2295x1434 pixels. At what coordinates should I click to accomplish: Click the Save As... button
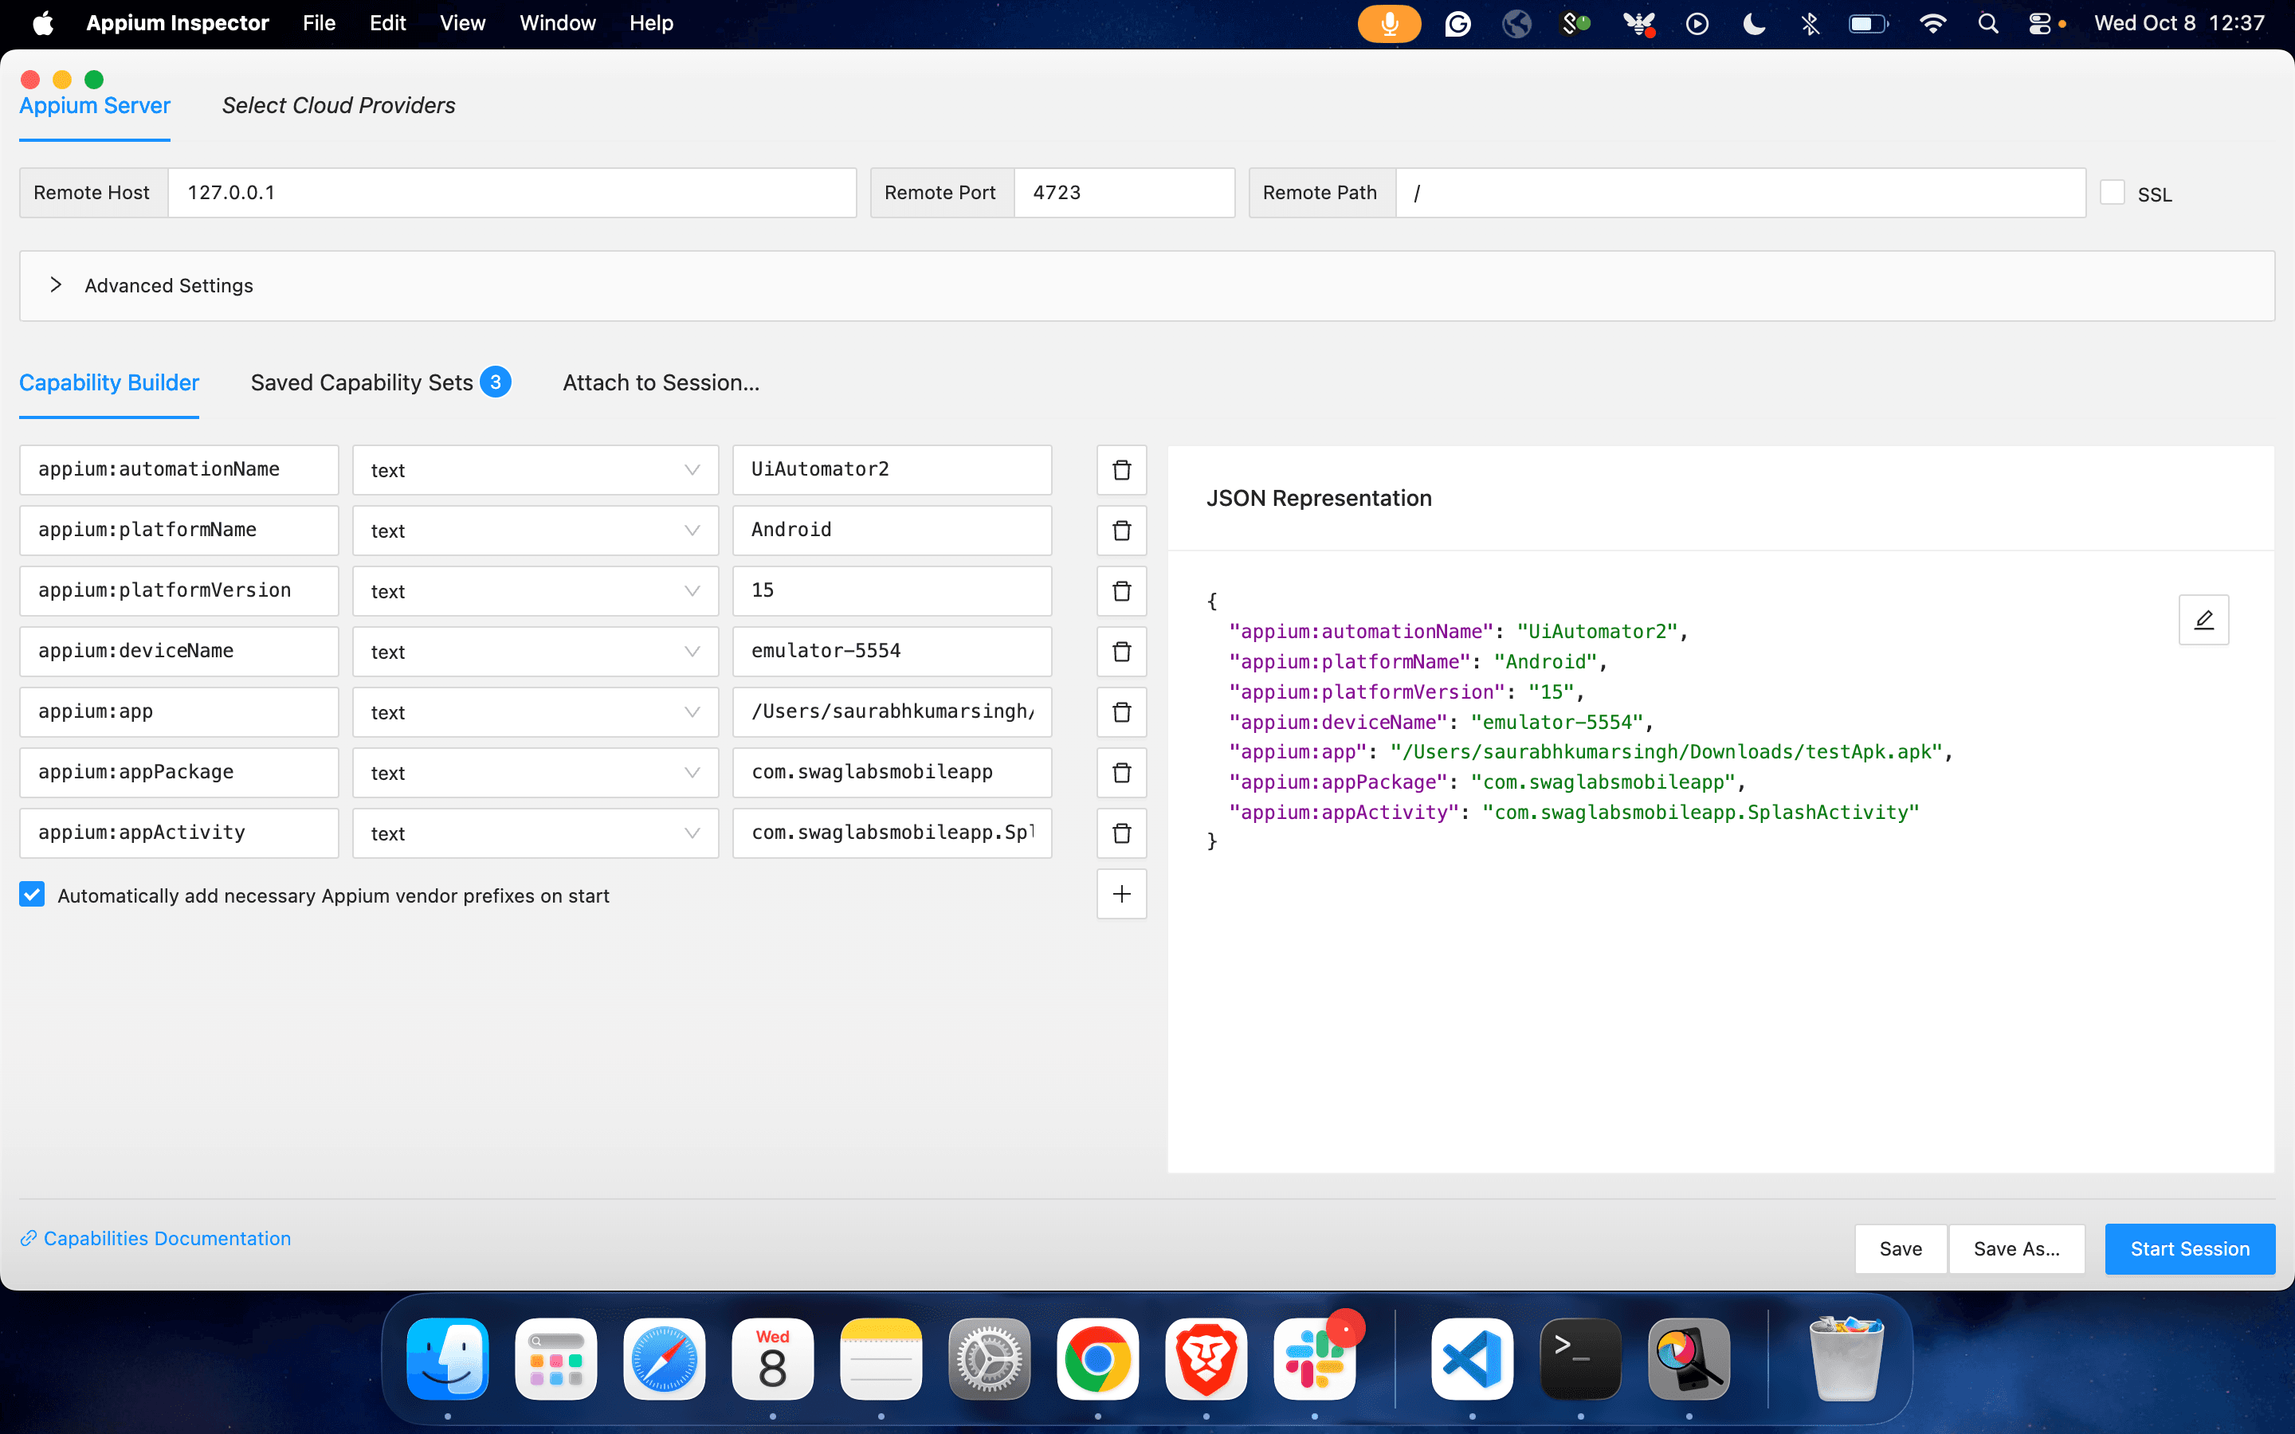point(2015,1248)
